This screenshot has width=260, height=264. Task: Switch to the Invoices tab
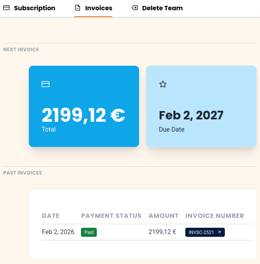point(98,8)
